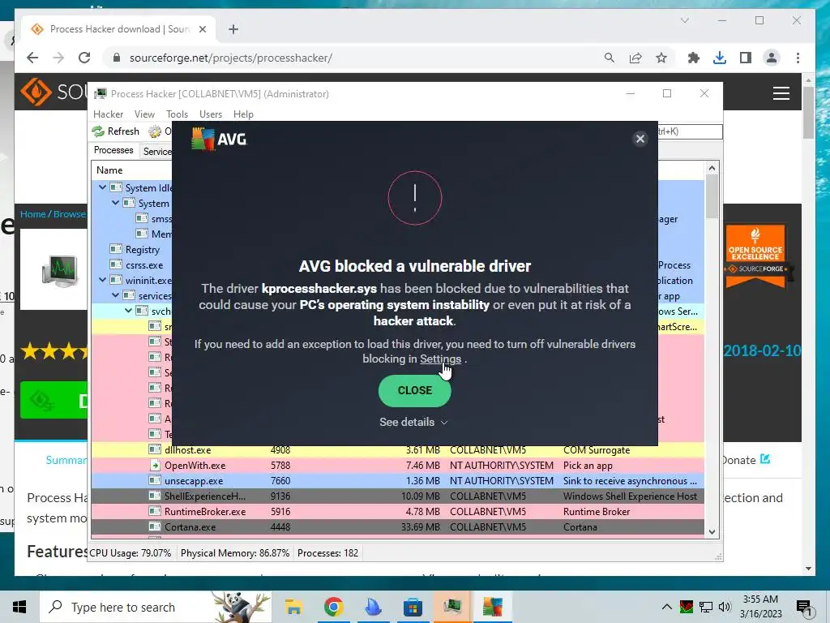Click the OpenWith.exe process icon
Viewport: 830px width, 623px height.
155,466
